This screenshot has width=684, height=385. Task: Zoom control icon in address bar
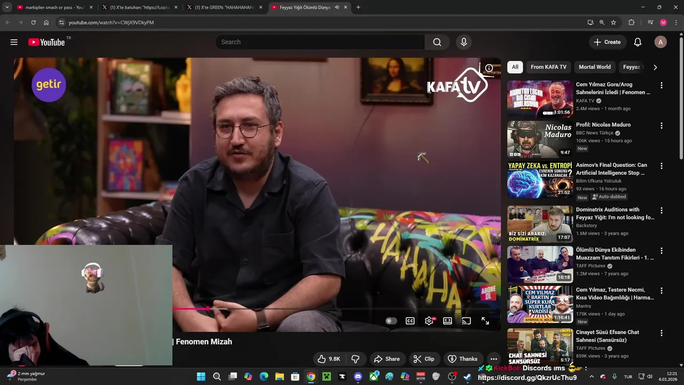[x=602, y=22]
